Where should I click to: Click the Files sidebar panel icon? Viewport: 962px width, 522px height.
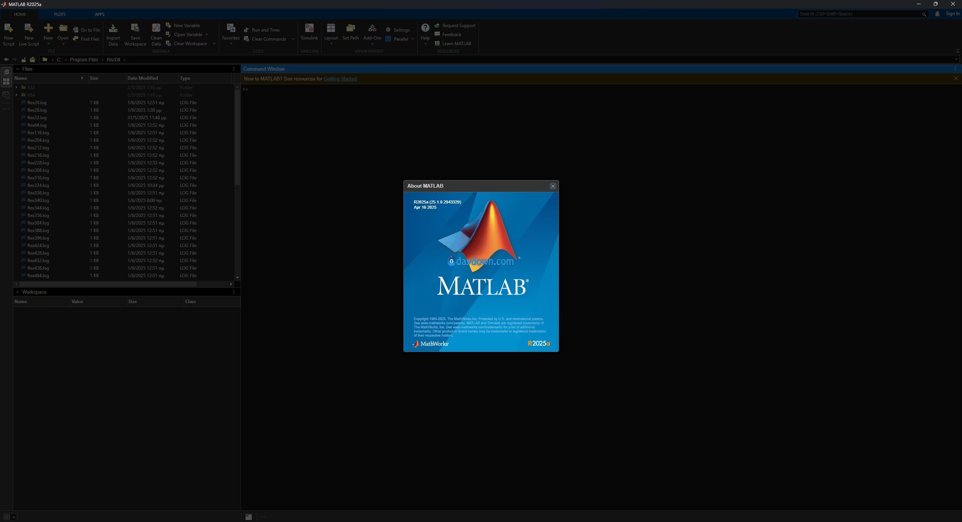(6, 72)
